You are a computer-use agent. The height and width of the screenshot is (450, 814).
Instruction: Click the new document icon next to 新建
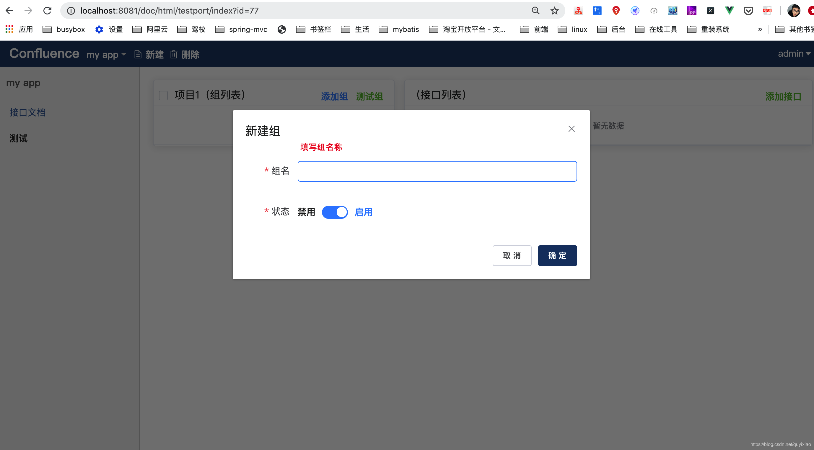pos(137,54)
